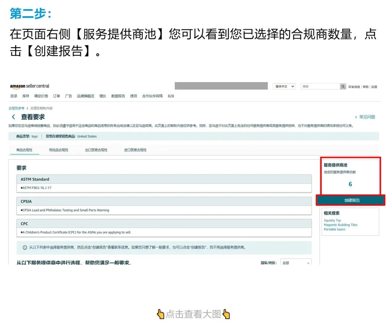Click the search magnifier icon
The image size is (390, 327).
coord(343,87)
